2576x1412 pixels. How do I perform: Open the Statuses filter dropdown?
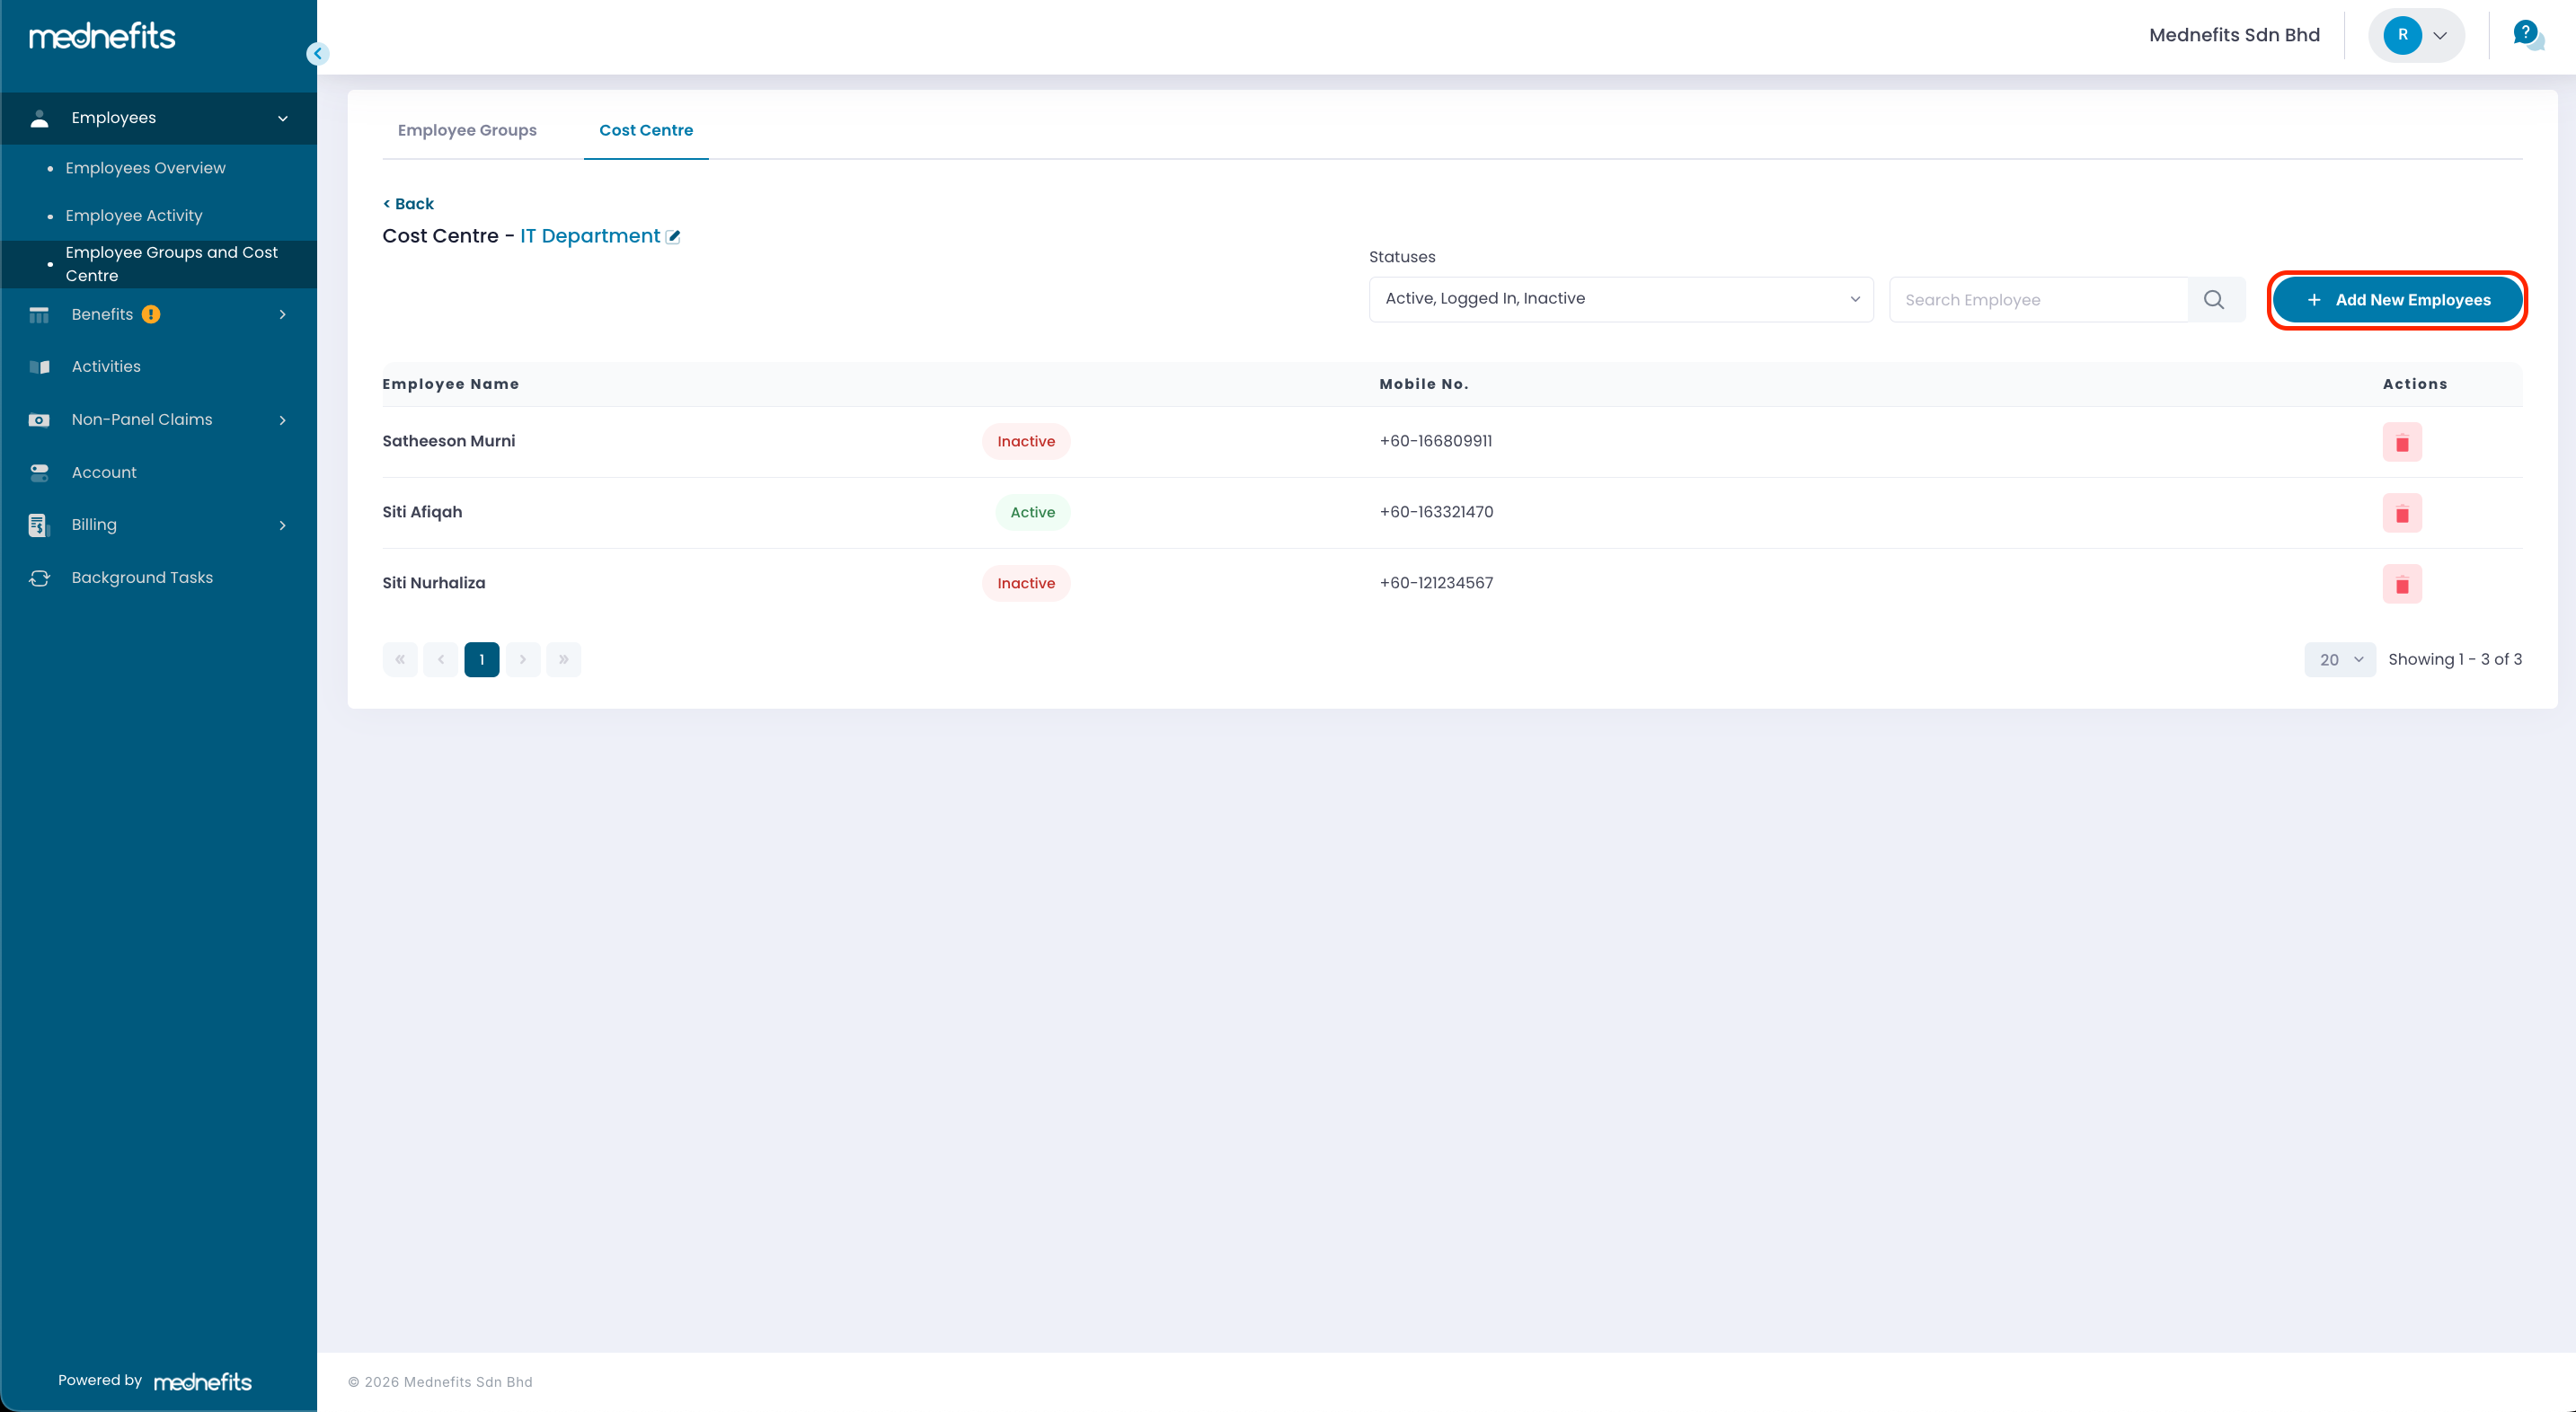(x=1620, y=299)
